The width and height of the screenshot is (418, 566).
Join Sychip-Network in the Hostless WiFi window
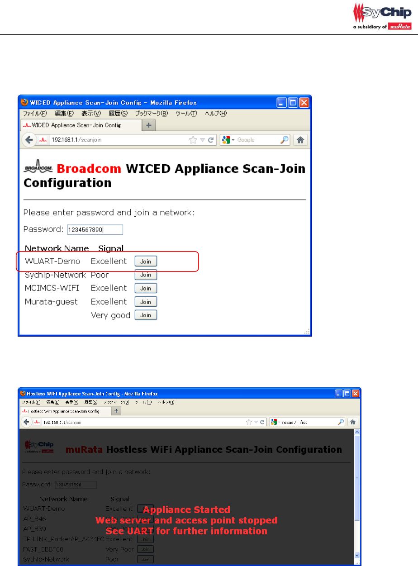[145, 559]
